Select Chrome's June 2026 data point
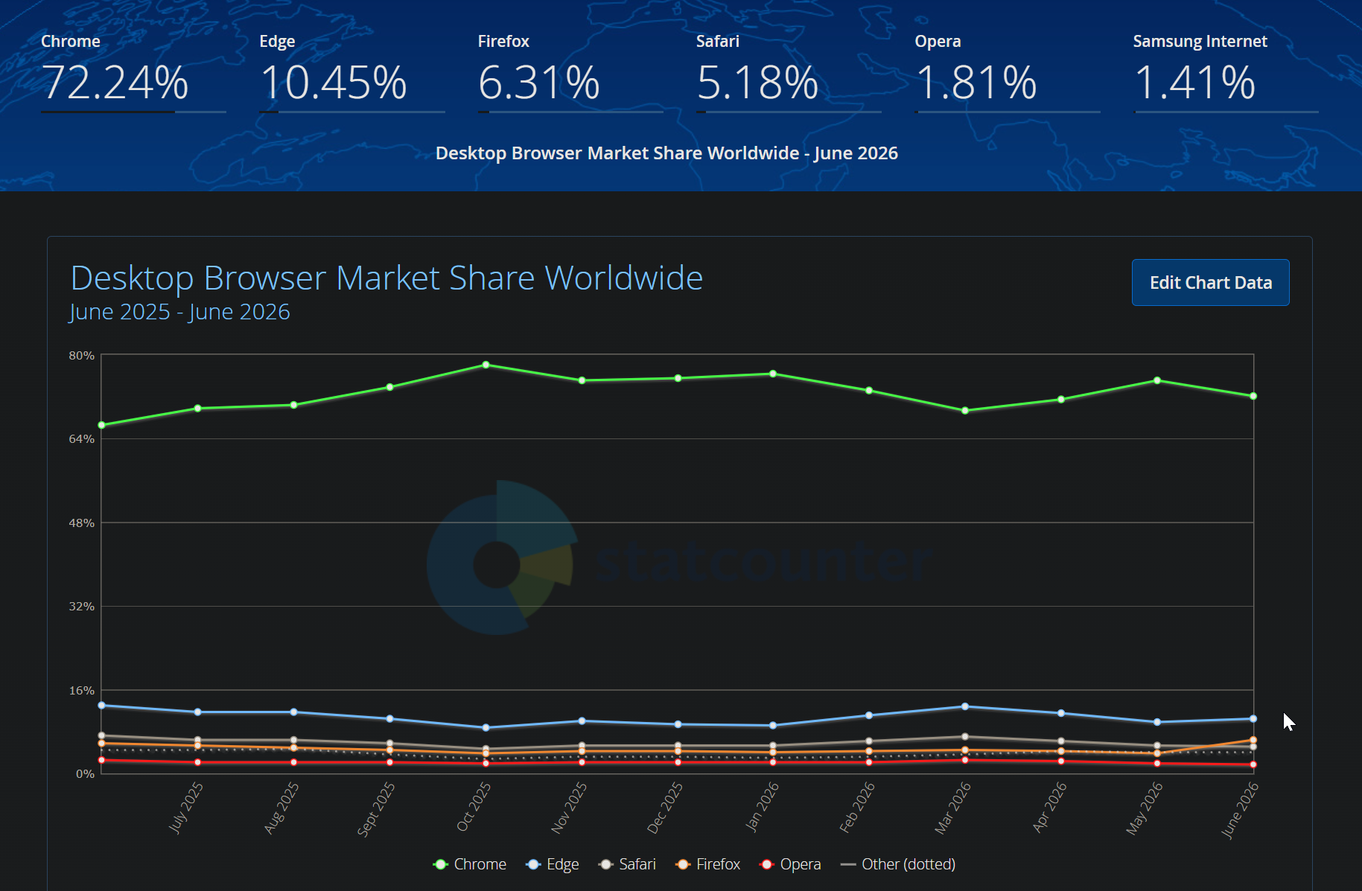The width and height of the screenshot is (1362, 891). [x=1253, y=396]
